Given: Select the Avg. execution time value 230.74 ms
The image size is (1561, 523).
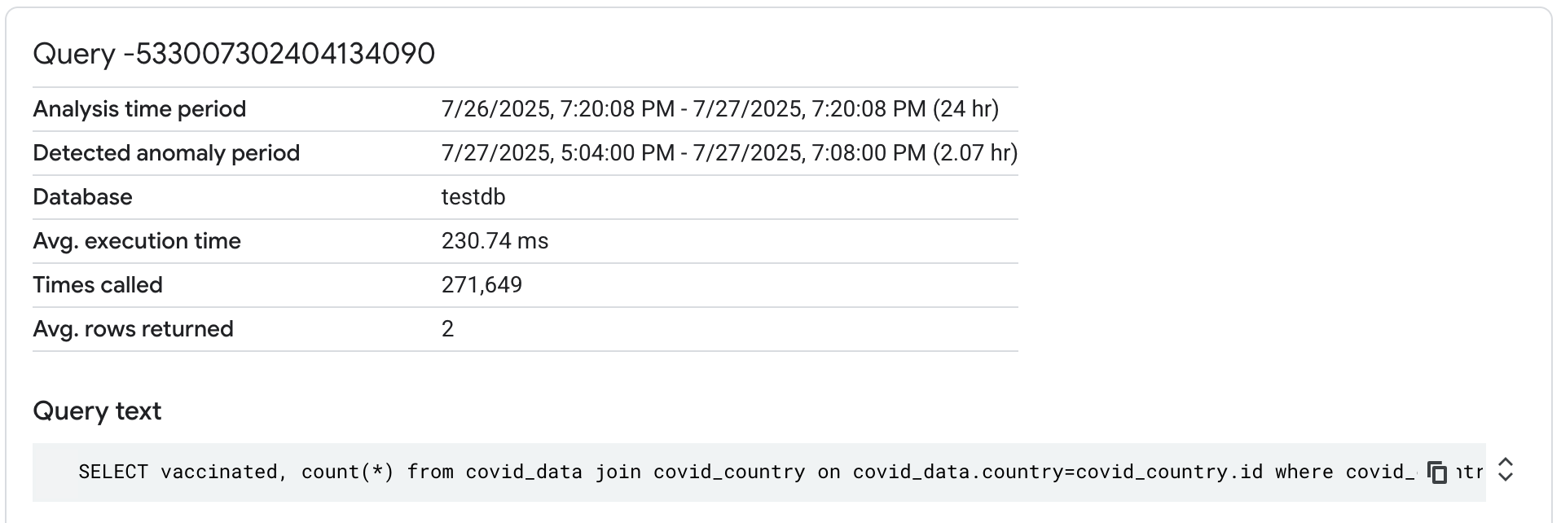Looking at the screenshot, I should 495,240.
